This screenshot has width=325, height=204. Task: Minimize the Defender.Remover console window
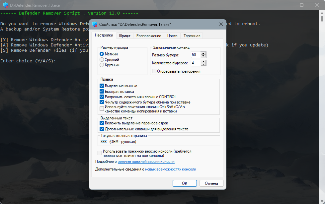287,5
